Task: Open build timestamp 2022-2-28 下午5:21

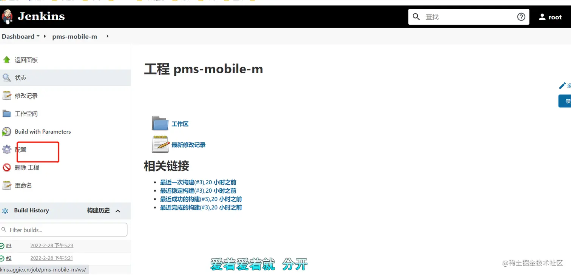Action: [x=51, y=258]
